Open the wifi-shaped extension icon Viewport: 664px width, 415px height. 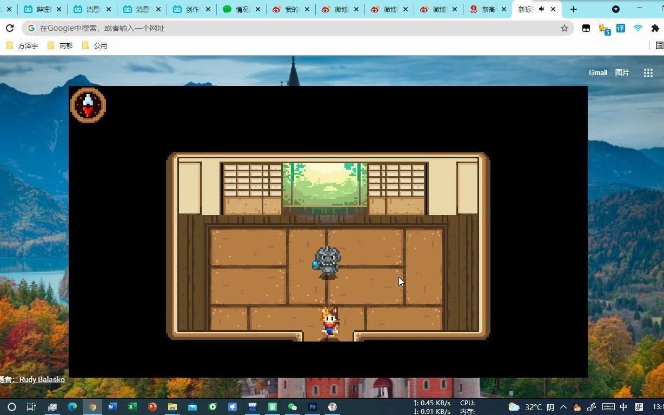[638, 28]
